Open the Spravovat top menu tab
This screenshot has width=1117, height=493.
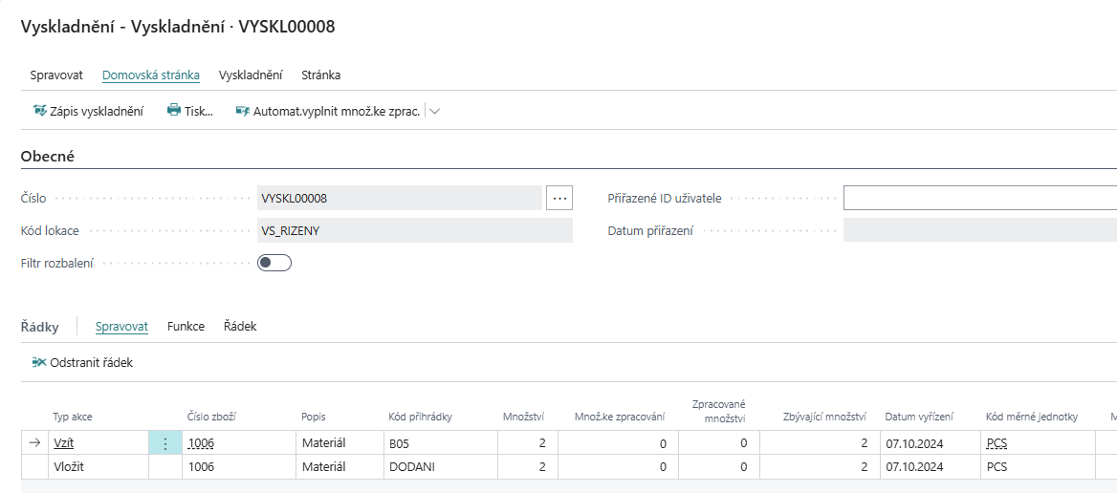point(56,75)
